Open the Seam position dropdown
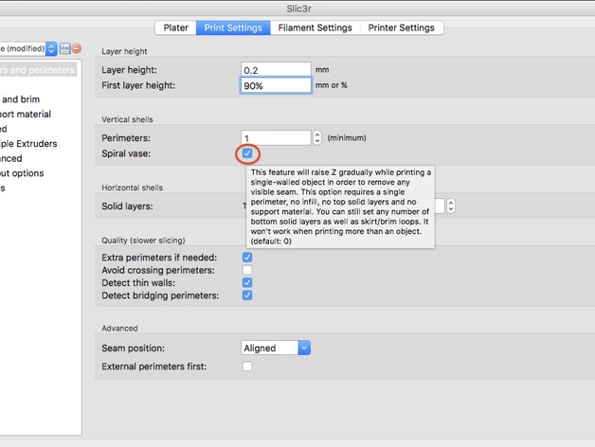 (276, 348)
